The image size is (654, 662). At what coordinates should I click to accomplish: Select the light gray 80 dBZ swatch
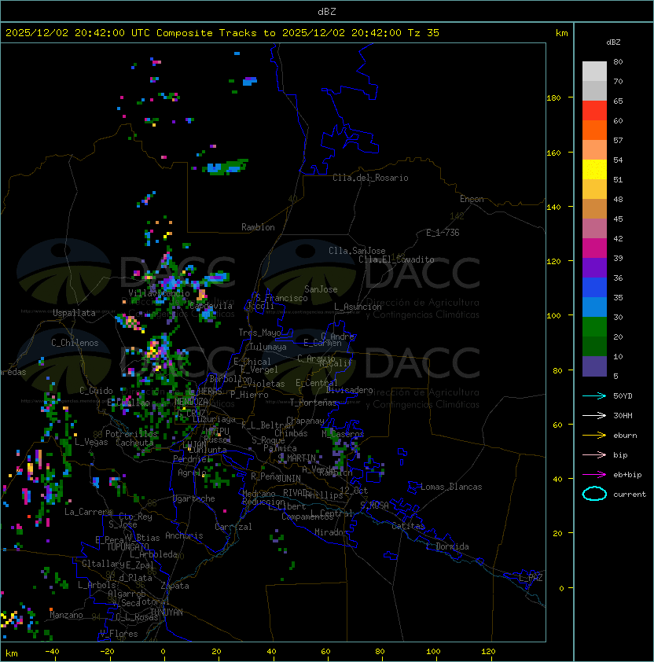594,71
